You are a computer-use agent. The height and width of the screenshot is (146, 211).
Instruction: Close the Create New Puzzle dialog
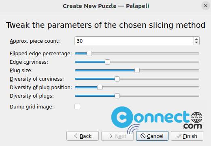206,6
